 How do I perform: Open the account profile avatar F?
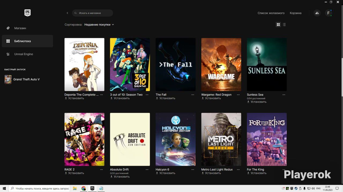click(329, 13)
